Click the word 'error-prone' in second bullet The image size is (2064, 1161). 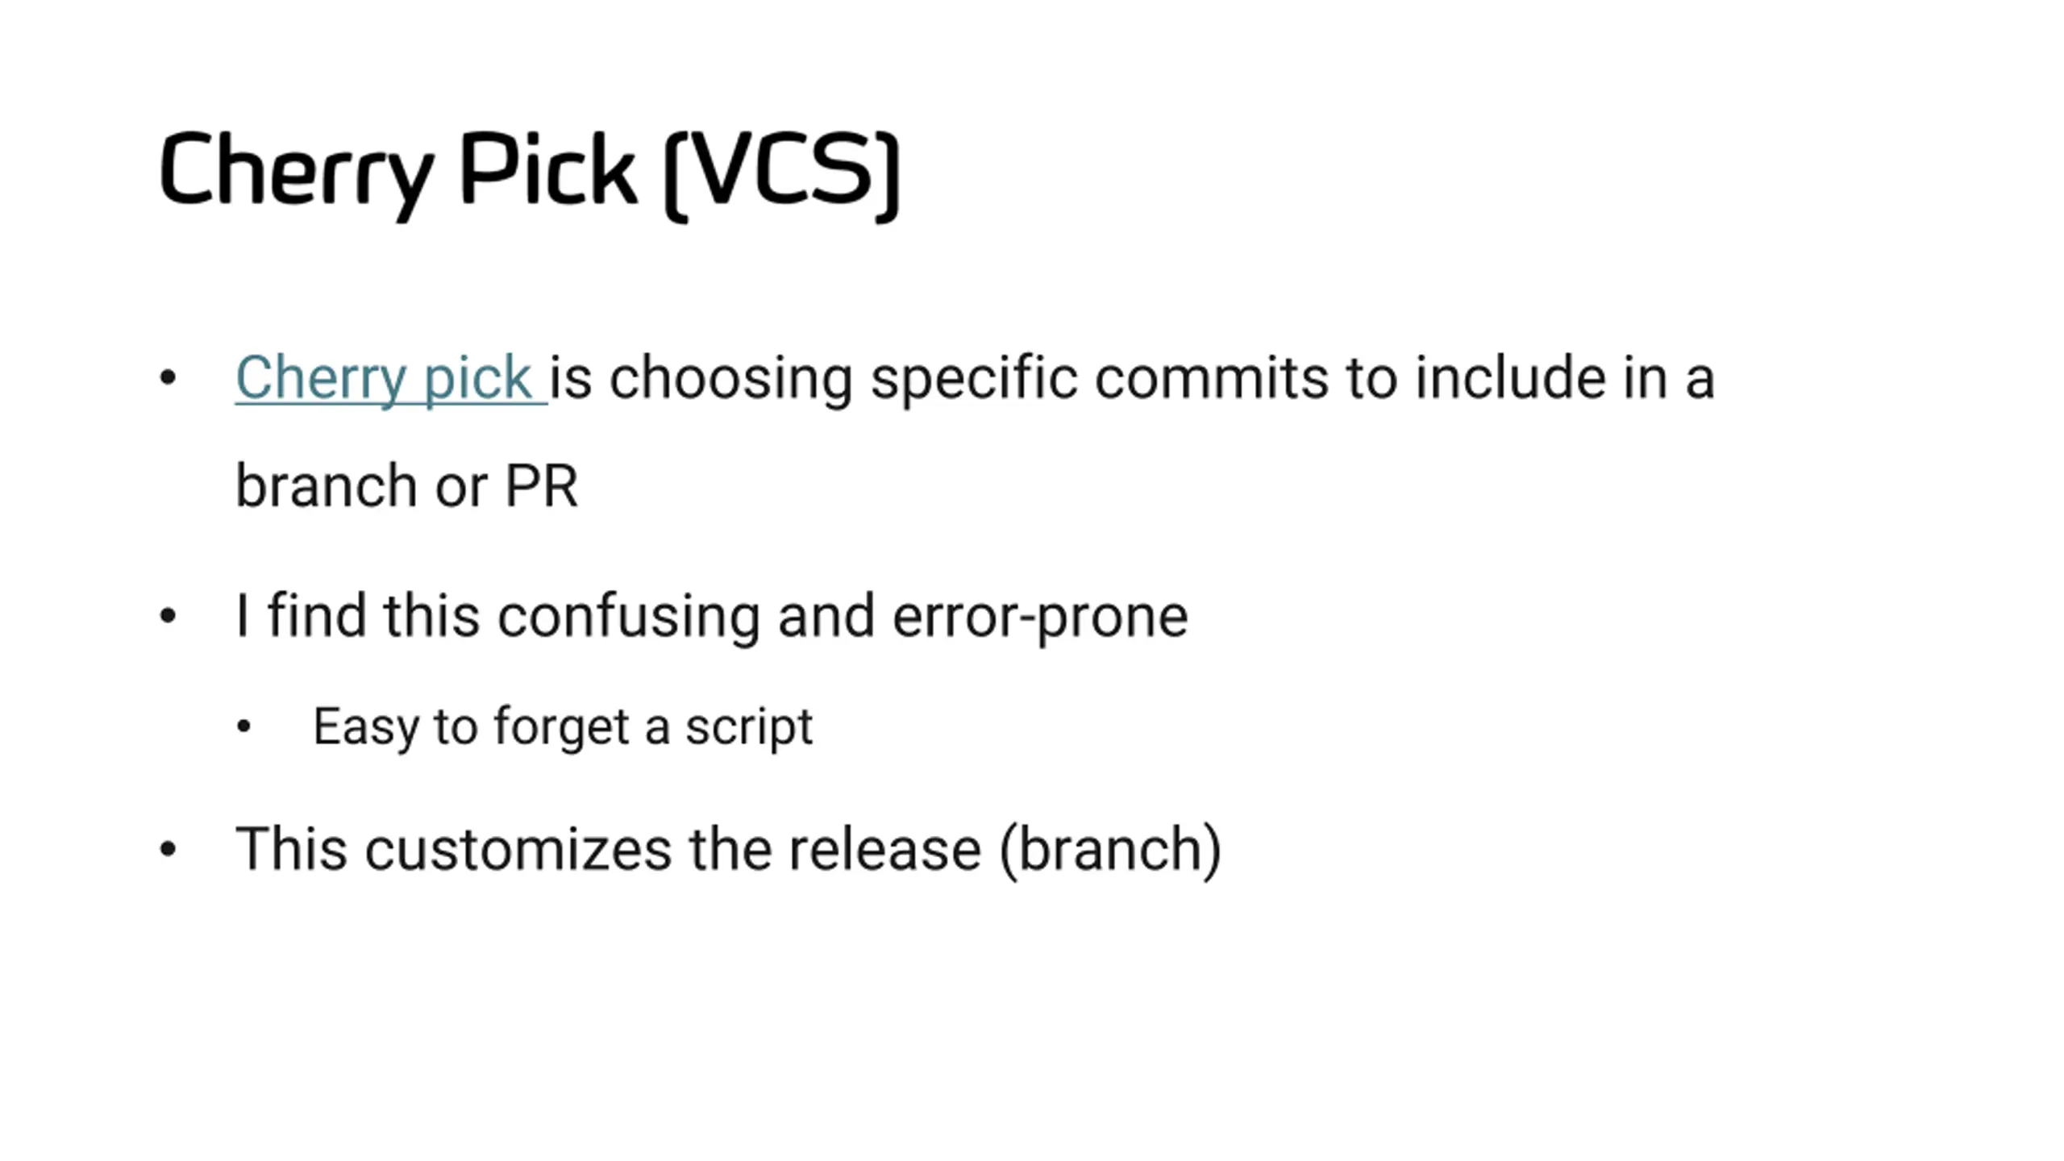click(x=1040, y=617)
